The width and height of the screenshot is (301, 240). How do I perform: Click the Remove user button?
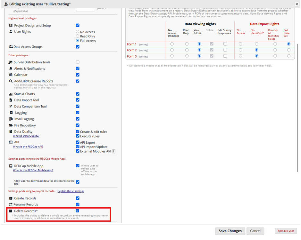(286, 231)
